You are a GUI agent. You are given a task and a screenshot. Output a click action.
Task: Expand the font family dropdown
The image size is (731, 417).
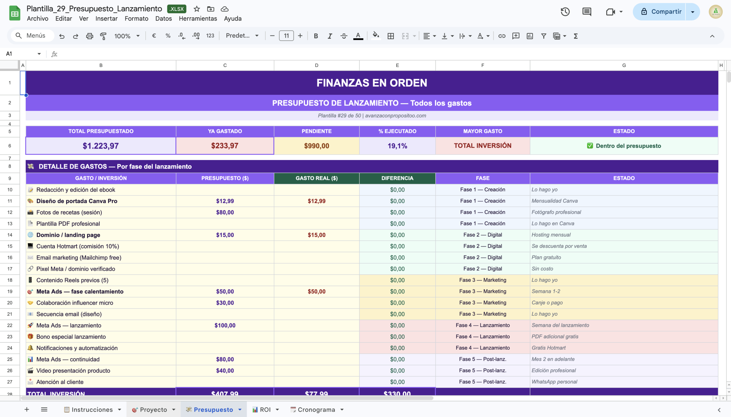[242, 36]
